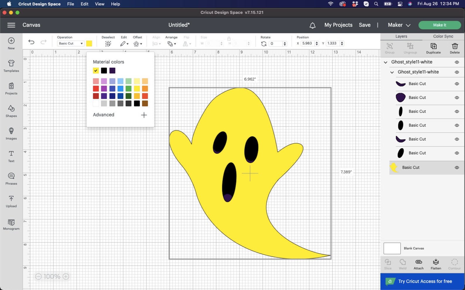Click Try Cricut Access for free
Image resolution: width=465 pixels, height=290 pixels.
pyautogui.click(x=422, y=282)
